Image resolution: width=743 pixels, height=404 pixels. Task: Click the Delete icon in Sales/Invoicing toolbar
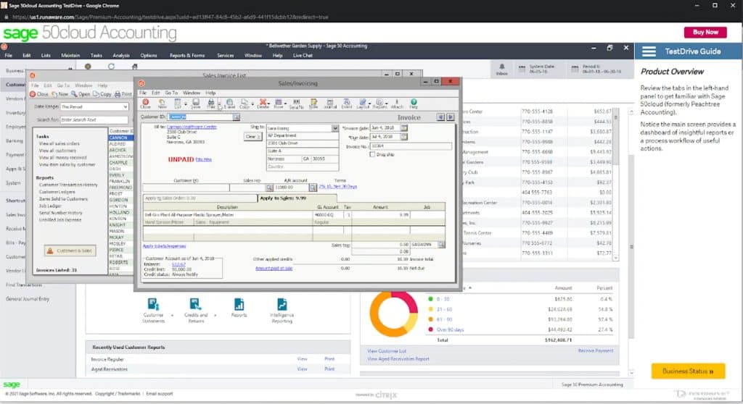[262, 103]
